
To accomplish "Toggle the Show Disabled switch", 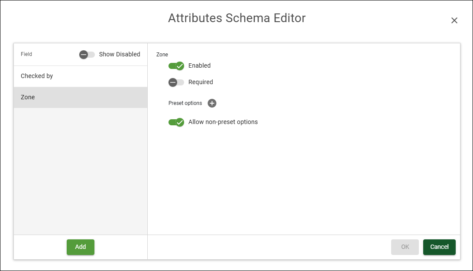I will (x=87, y=55).
